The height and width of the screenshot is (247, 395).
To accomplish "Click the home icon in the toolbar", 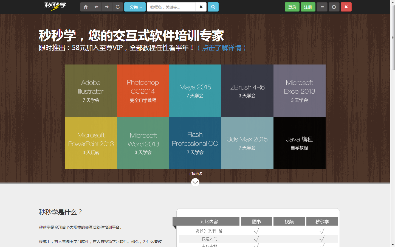I will pyautogui.click(x=85, y=7).
